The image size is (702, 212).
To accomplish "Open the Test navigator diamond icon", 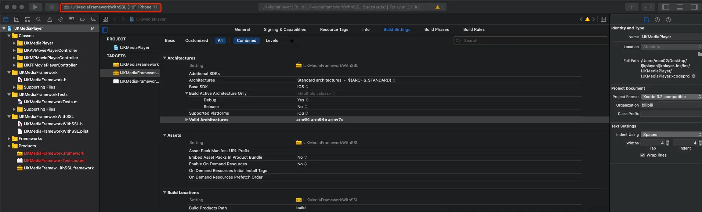I will (x=61, y=19).
